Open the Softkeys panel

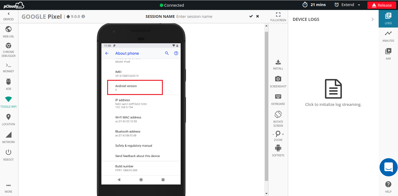click(x=278, y=150)
